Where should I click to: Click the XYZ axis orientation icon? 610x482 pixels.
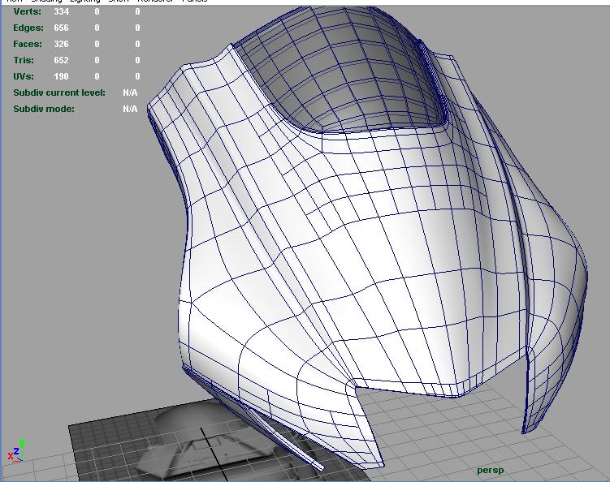click(x=17, y=451)
